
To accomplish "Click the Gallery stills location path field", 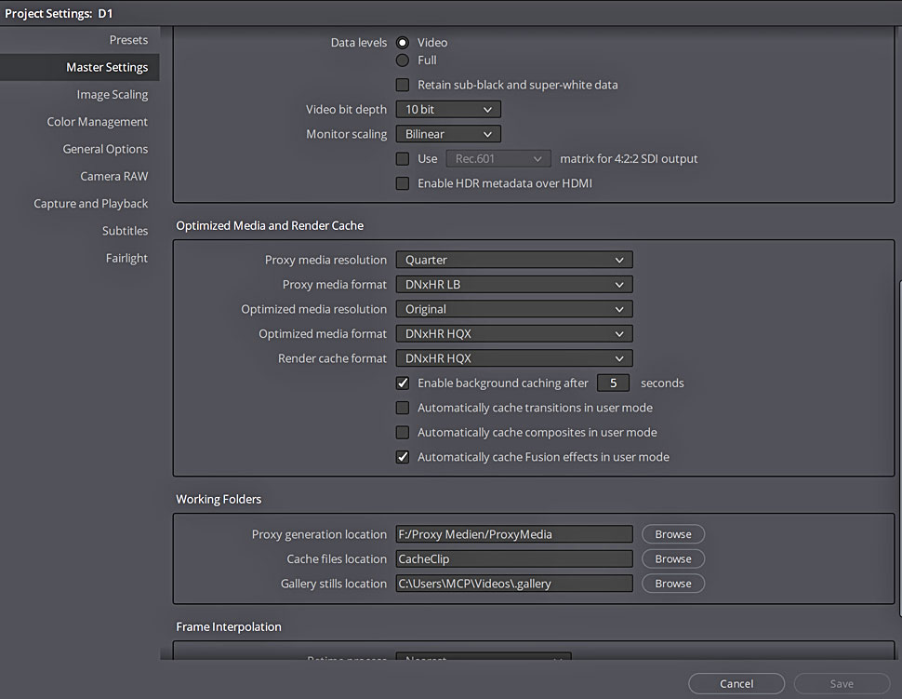I will tap(513, 584).
